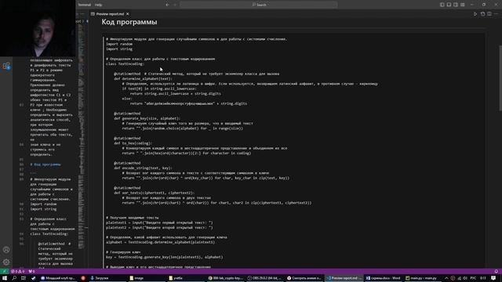Image resolution: width=502 pixels, height=282 pixels.
Task: Click the ports indicator in status bar
Action: 31,271
